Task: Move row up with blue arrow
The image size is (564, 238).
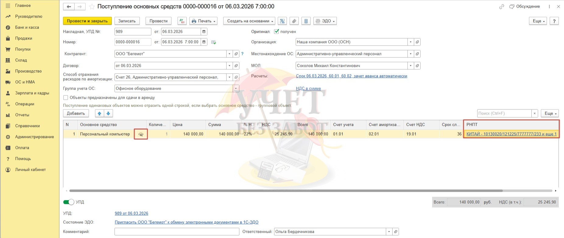Action: 99,113
